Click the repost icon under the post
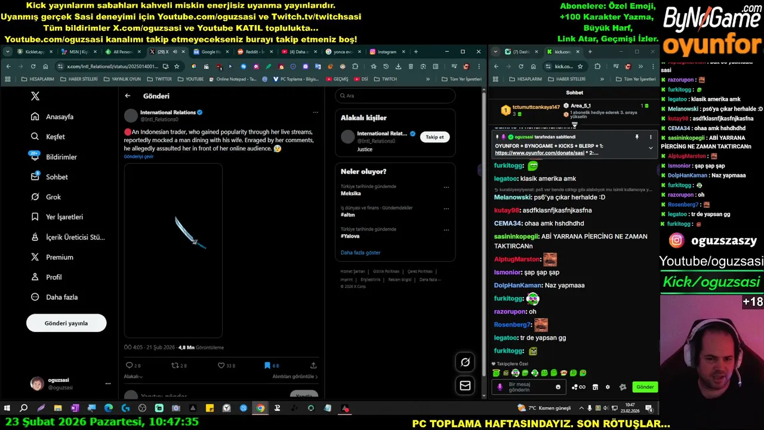This screenshot has width=764, height=430. (x=175, y=365)
